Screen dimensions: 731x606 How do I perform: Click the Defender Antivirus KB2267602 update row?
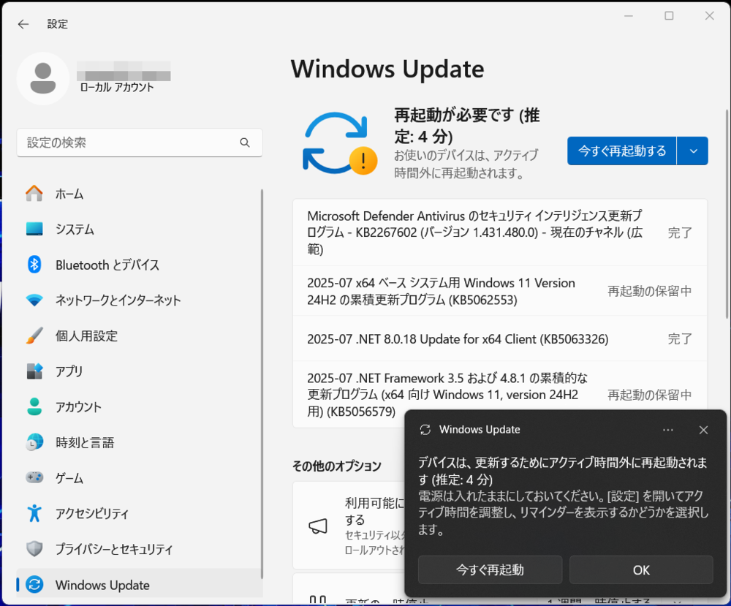click(500, 232)
